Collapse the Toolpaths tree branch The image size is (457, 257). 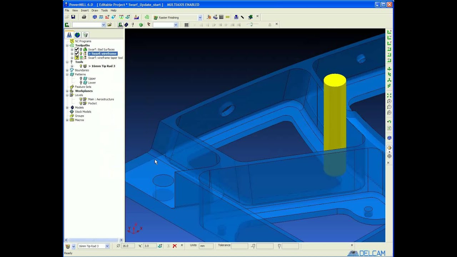point(67,45)
